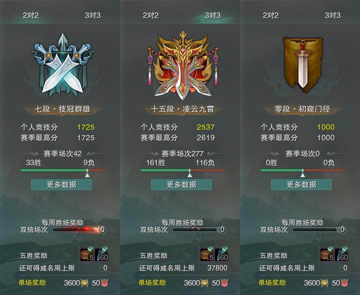Click the win-loss bar marker under 33胜
360x295 pixels.
tap(87, 173)
